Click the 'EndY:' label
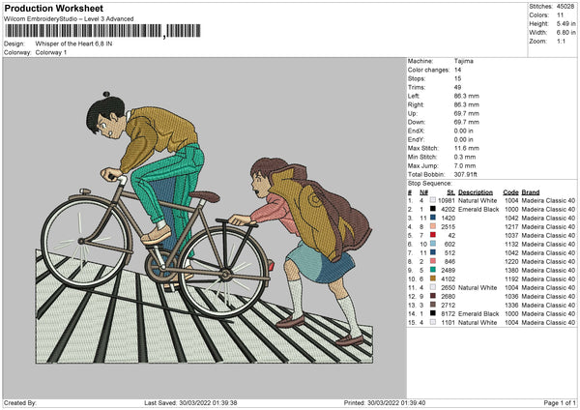This screenshot has height=410, width=580. pos(416,139)
